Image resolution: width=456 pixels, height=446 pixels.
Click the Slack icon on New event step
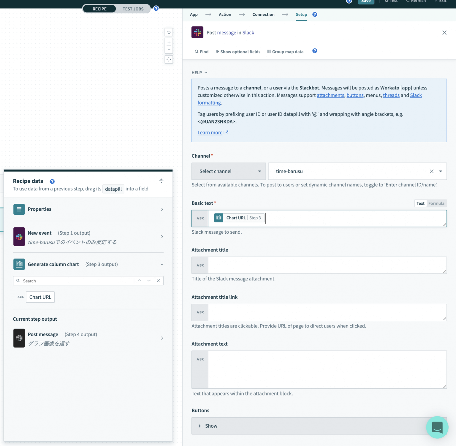19,237
